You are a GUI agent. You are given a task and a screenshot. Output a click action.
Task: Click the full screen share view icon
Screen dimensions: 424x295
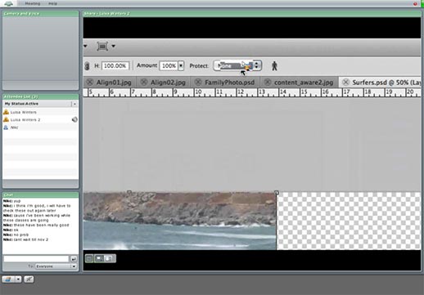click(109, 258)
